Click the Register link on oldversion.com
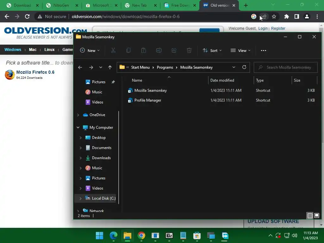This screenshot has width=324, height=243. tap(278, 28)
